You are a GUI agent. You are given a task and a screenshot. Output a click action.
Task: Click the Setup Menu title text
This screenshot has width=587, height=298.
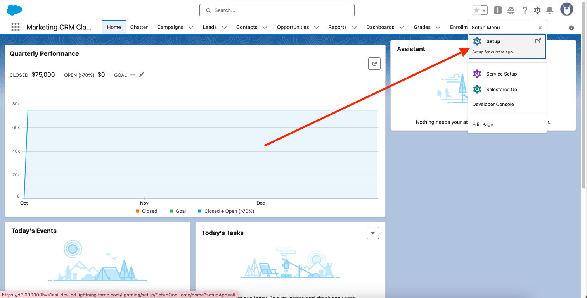click(486, 28)
